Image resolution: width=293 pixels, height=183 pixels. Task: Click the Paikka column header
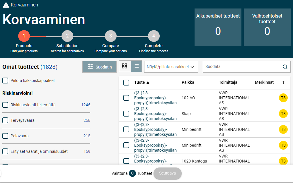click(x=188, y=82)
